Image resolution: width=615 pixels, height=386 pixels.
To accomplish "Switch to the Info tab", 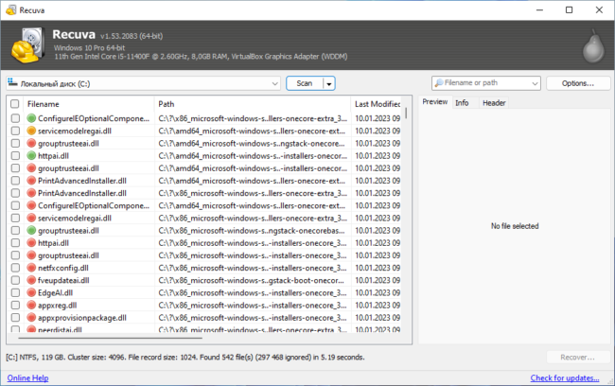I will click(x=462, y=103).
